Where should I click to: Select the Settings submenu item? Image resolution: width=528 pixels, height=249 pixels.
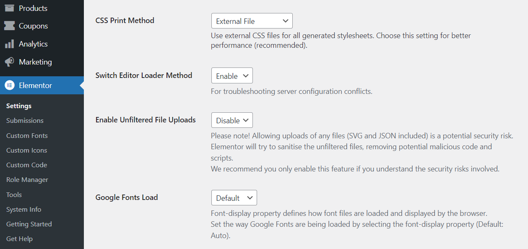coord(19,106)
